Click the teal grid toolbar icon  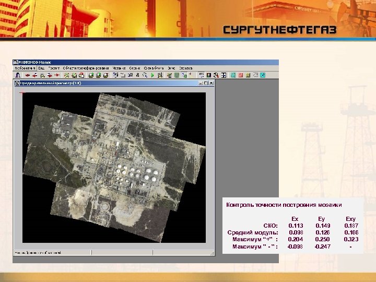[233, 75]
